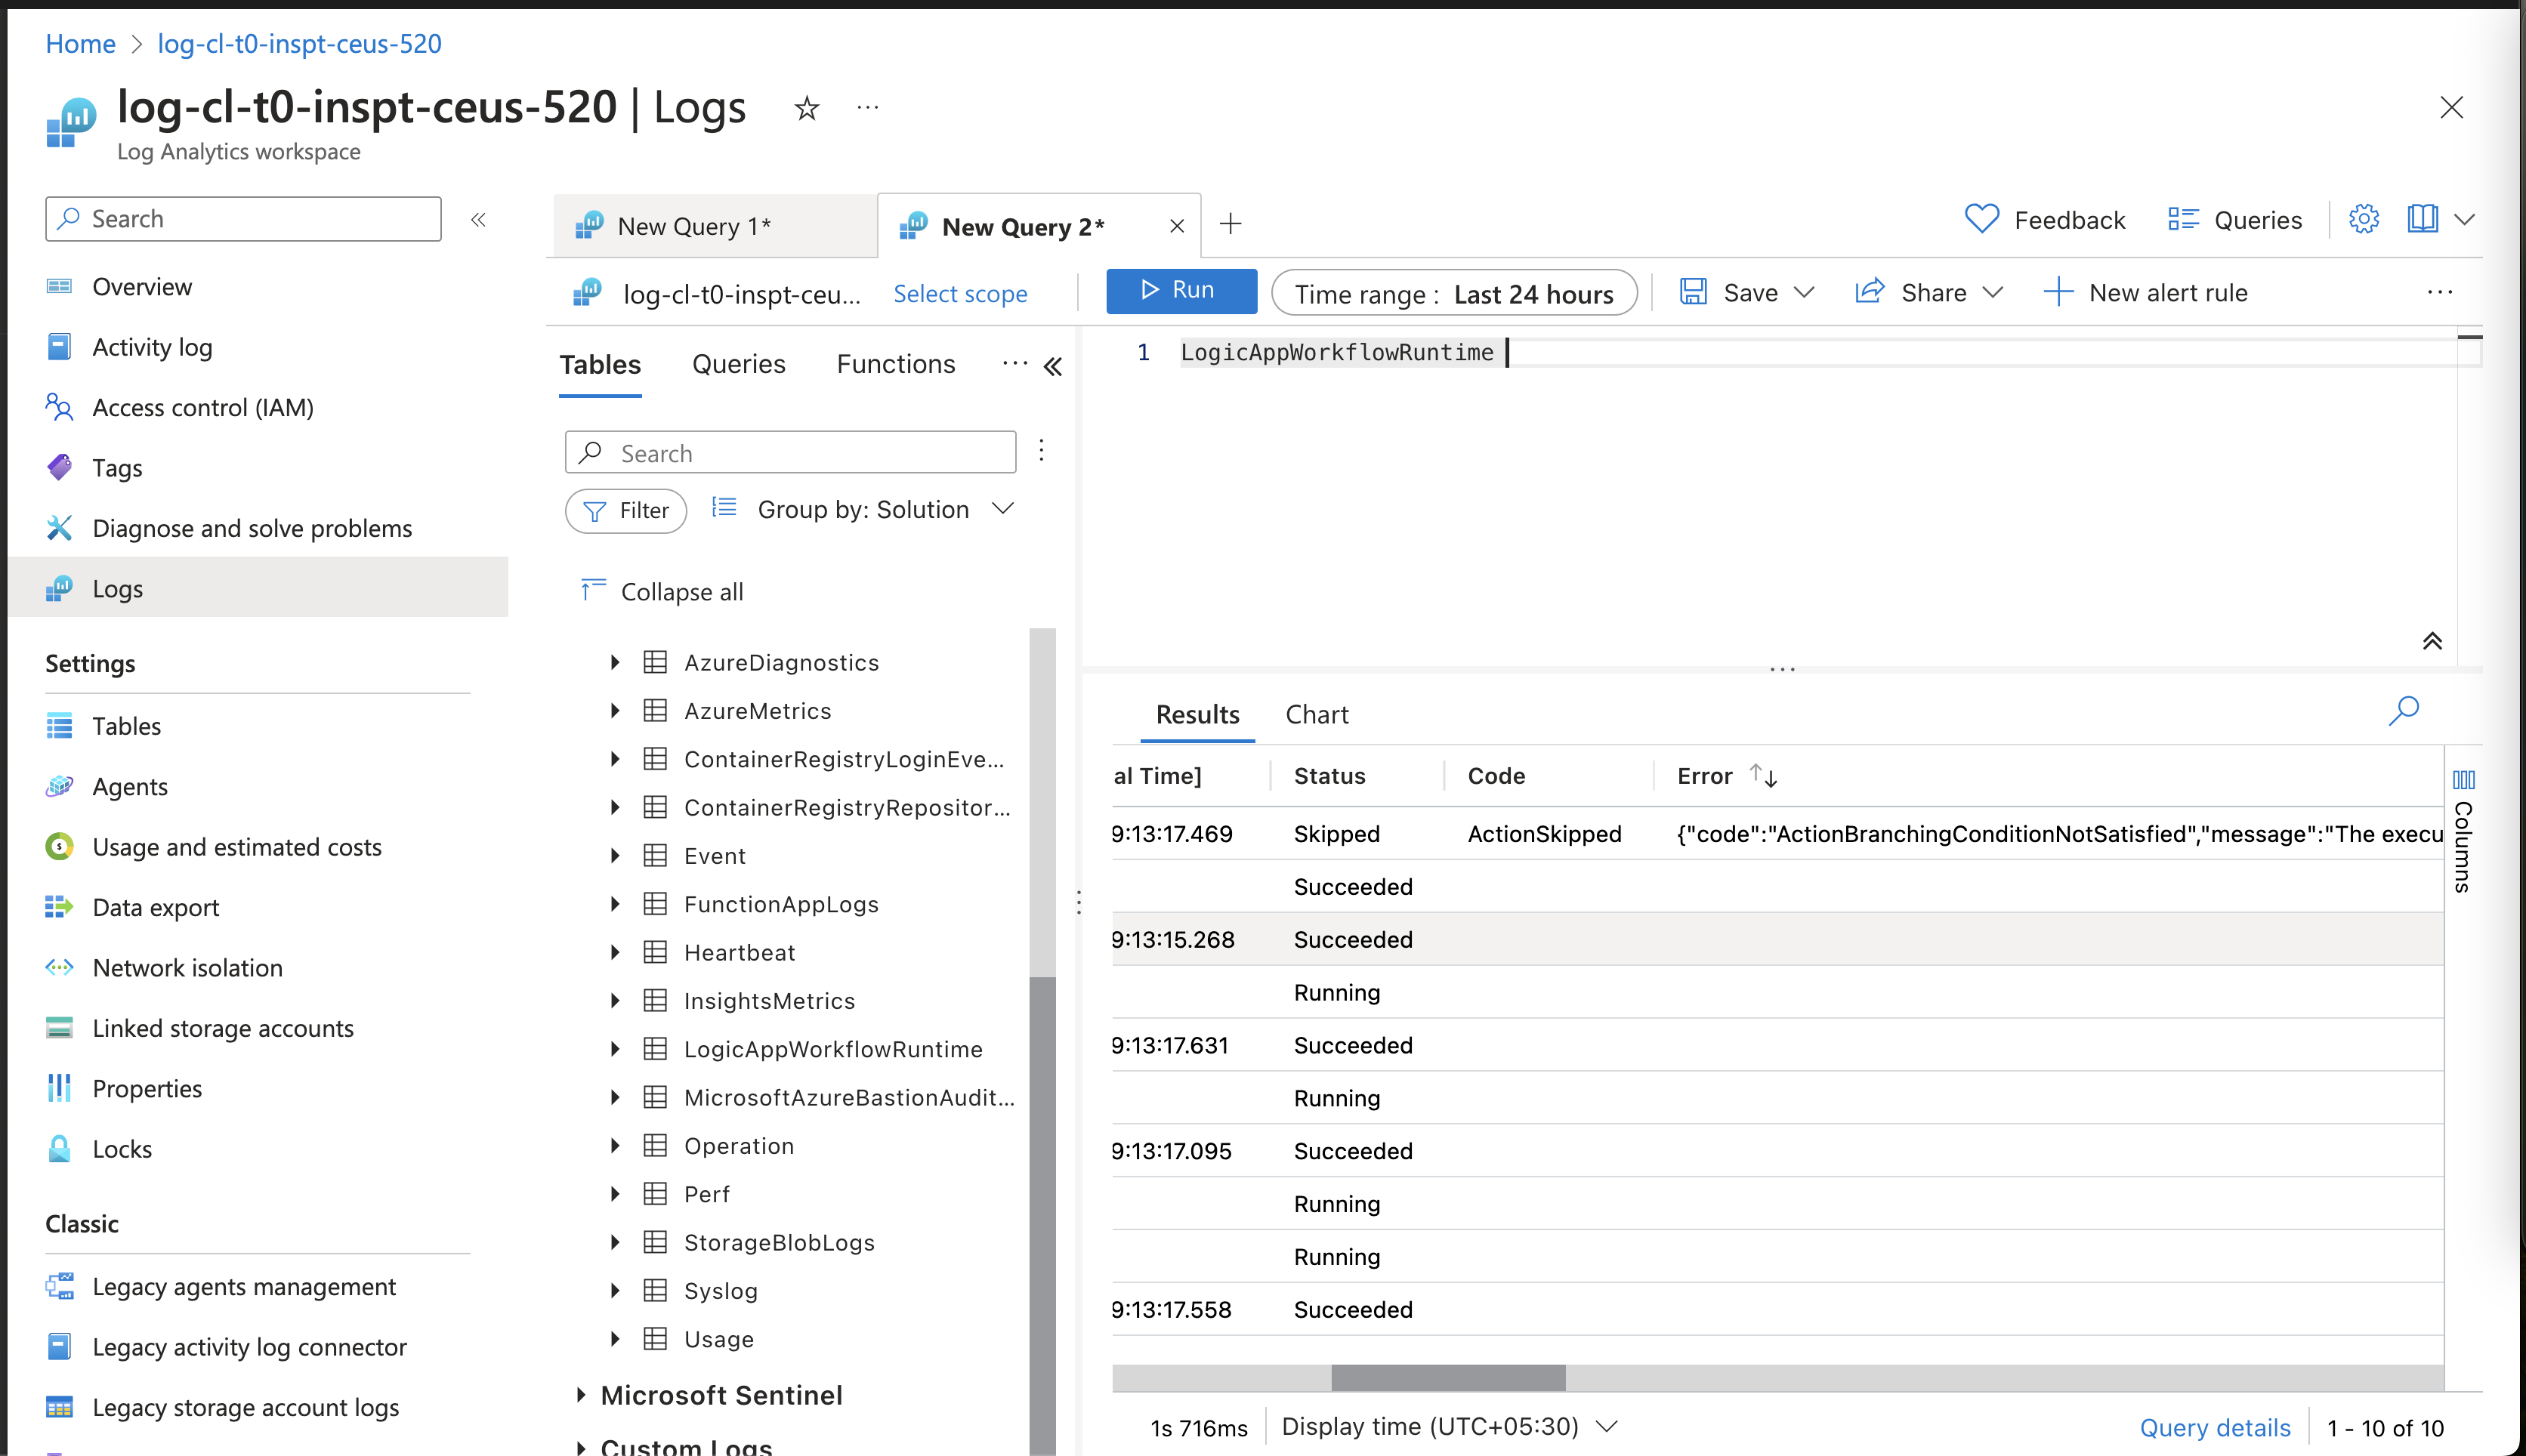Focus the tables Search field

[x=790, y=453]
